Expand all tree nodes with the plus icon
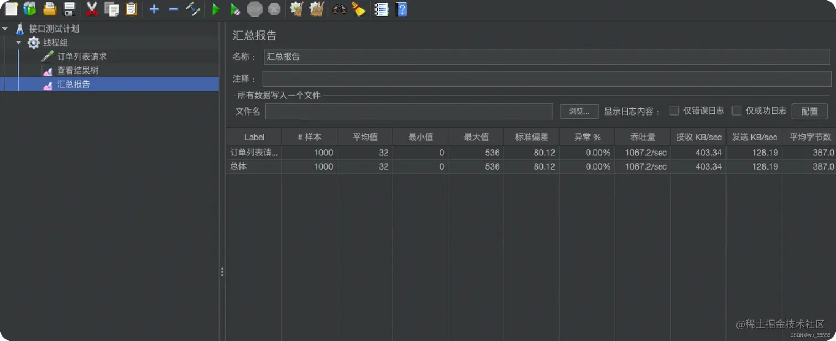 click(154, 9)
